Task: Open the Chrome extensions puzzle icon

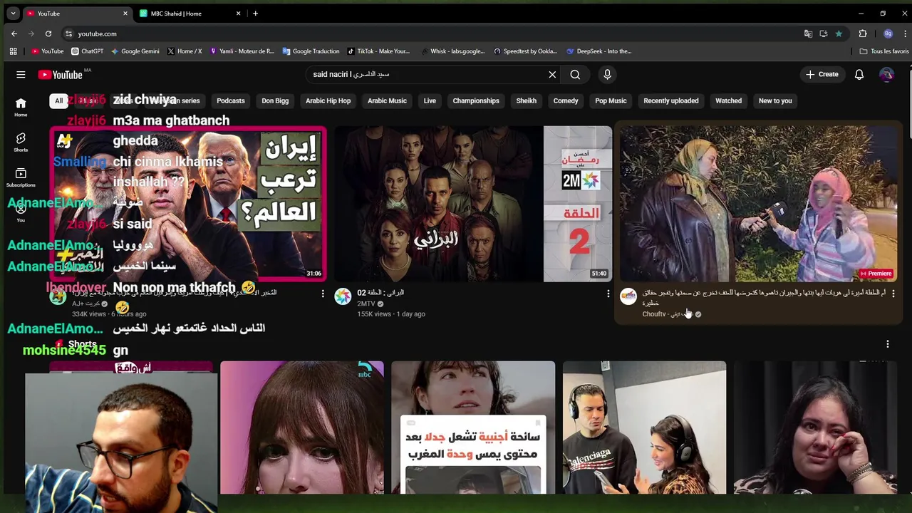Action: point(862,33)
